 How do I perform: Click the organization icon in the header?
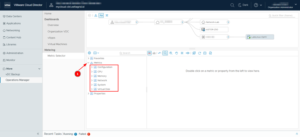tap(51, 5)
